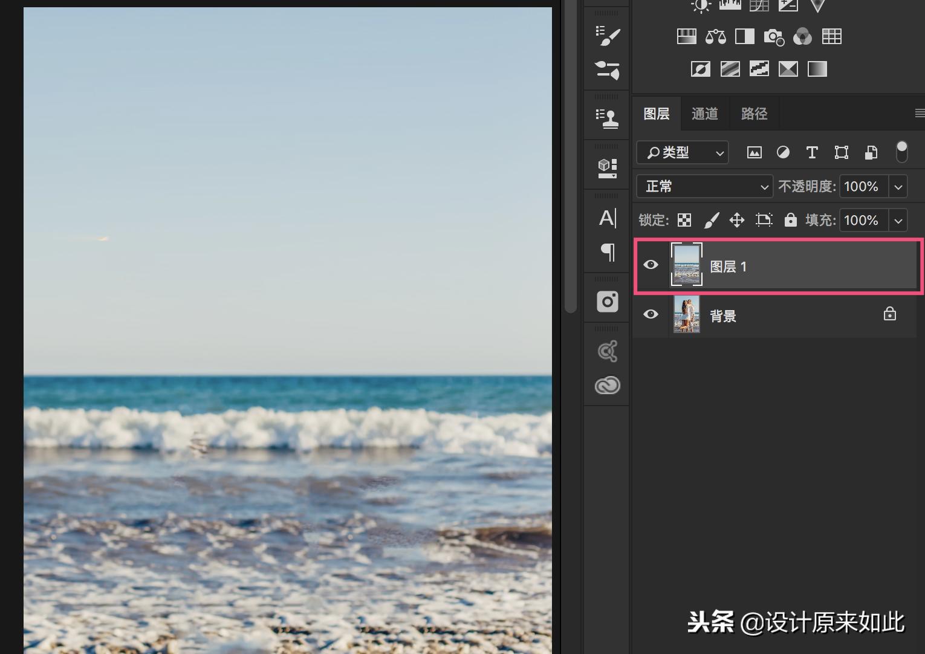925x654 pixels.
Task: Hide the 图层 1 layer
Action: pos(651,265)
